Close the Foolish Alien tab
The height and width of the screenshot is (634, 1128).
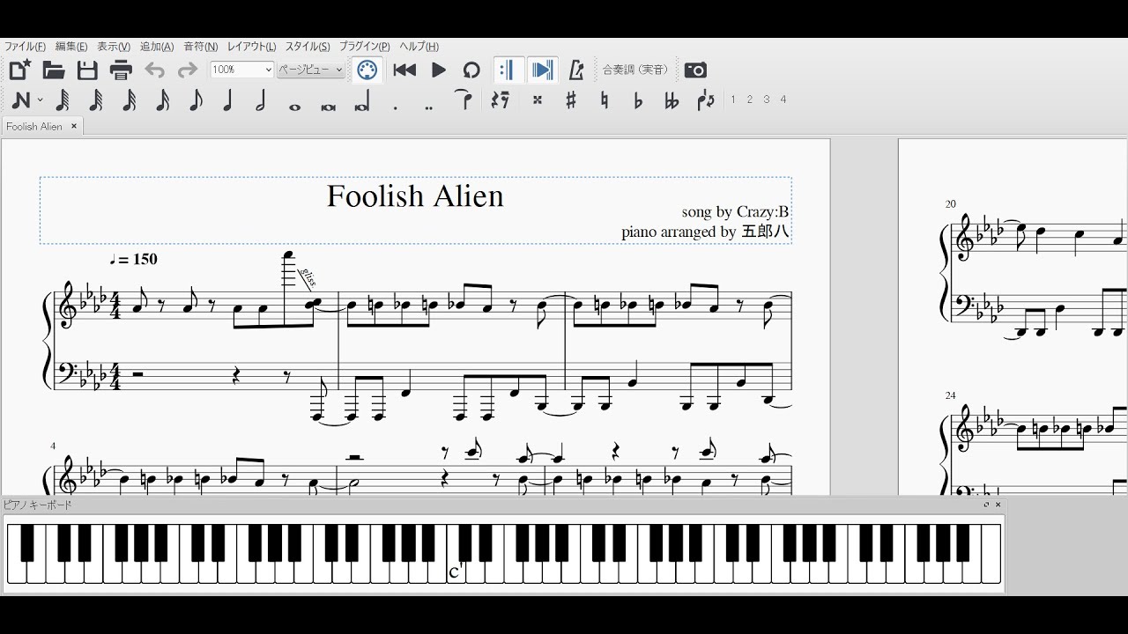tap(74, 126)
